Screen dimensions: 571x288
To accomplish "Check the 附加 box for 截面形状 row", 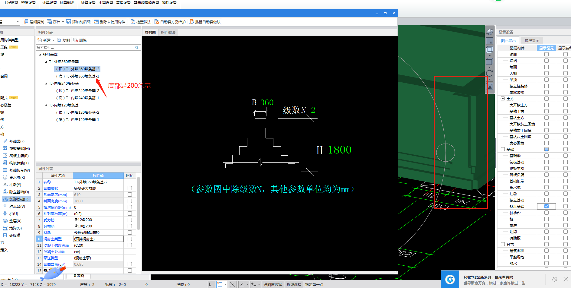I will tap(130, 188).
